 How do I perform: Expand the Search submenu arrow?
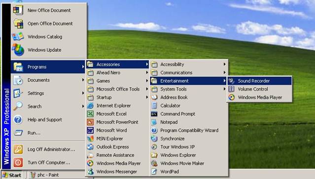(x=83, y=107)
